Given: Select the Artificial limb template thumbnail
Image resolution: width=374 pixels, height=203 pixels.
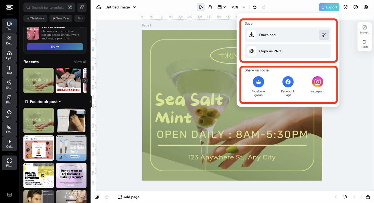Looking at the screenshot, I should (x=71, y=148).
